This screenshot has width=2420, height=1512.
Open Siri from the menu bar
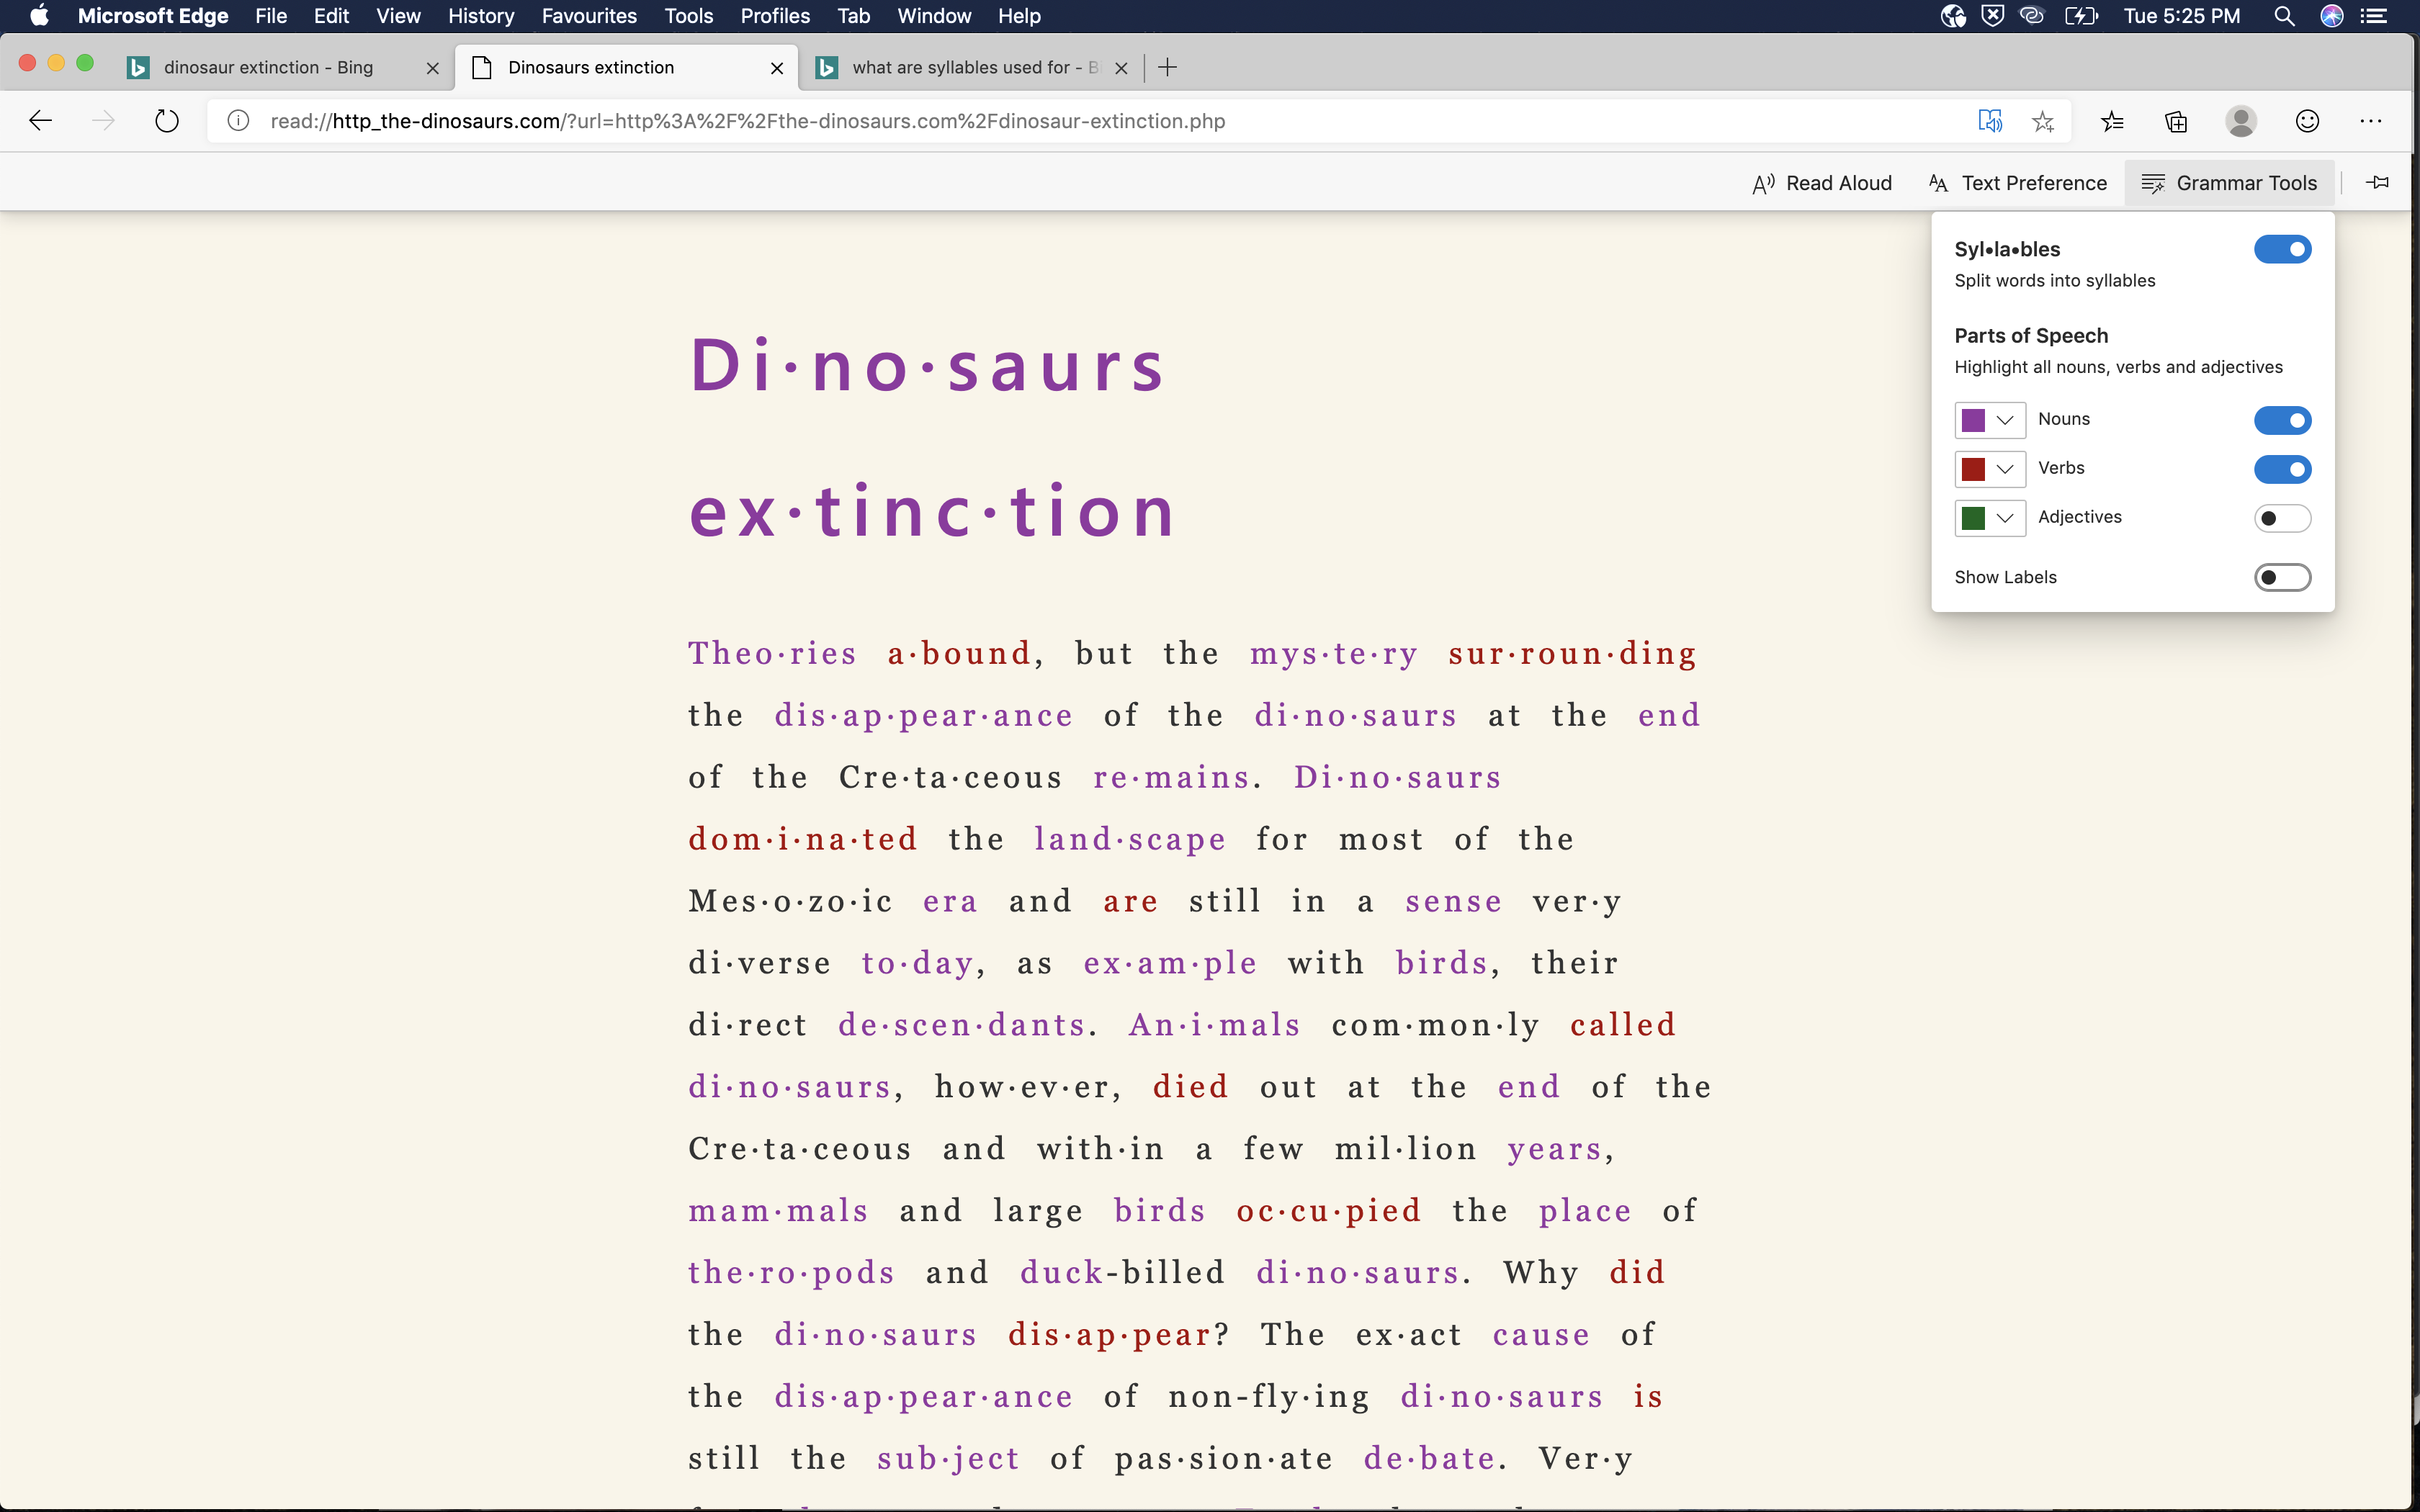[2332, 16]
